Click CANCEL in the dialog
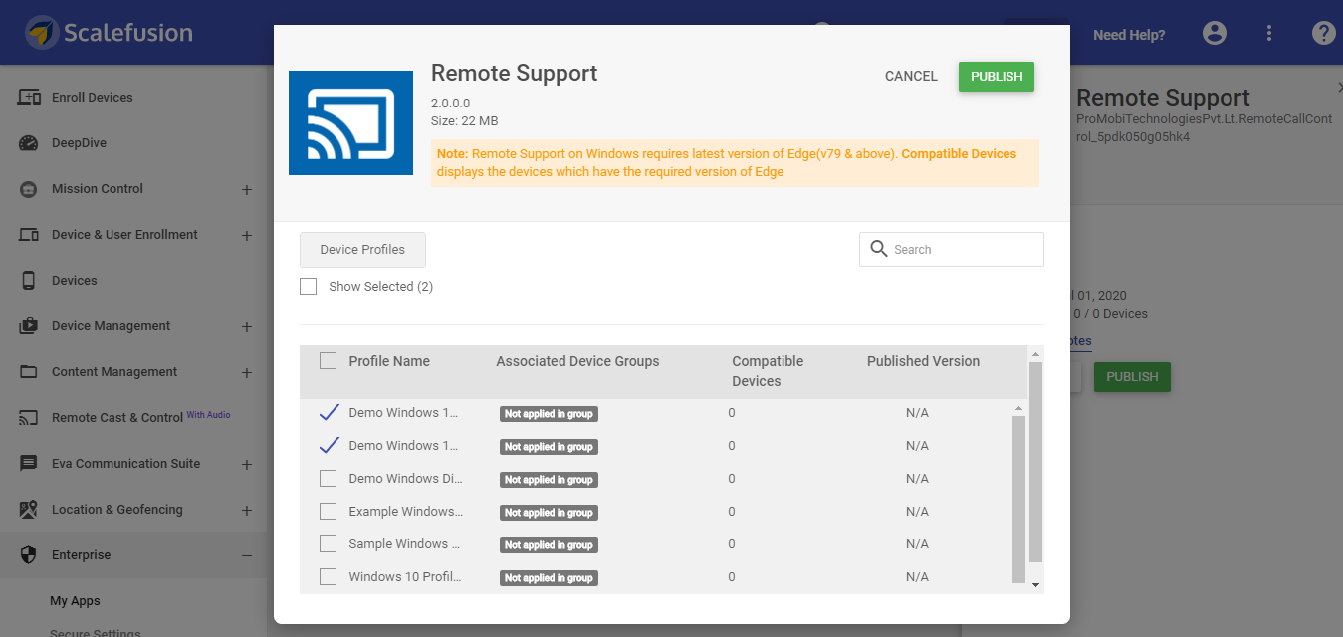1343x637 pixels. pos(911,76)
